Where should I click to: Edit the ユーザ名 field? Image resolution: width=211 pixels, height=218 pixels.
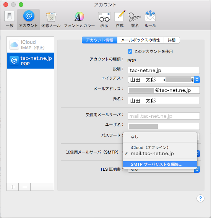coord(164,127)
